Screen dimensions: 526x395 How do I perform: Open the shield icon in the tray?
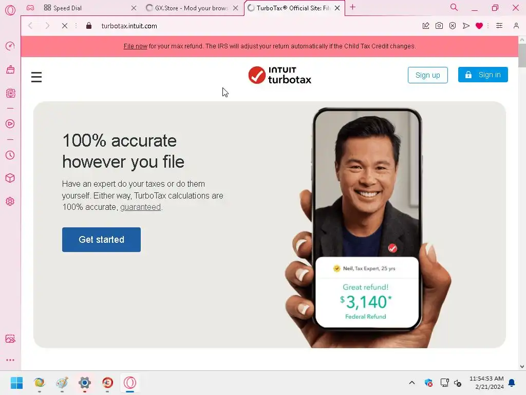(428, 383)
